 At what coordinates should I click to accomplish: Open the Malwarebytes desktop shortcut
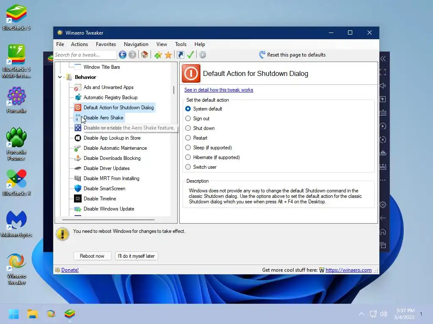16,224
